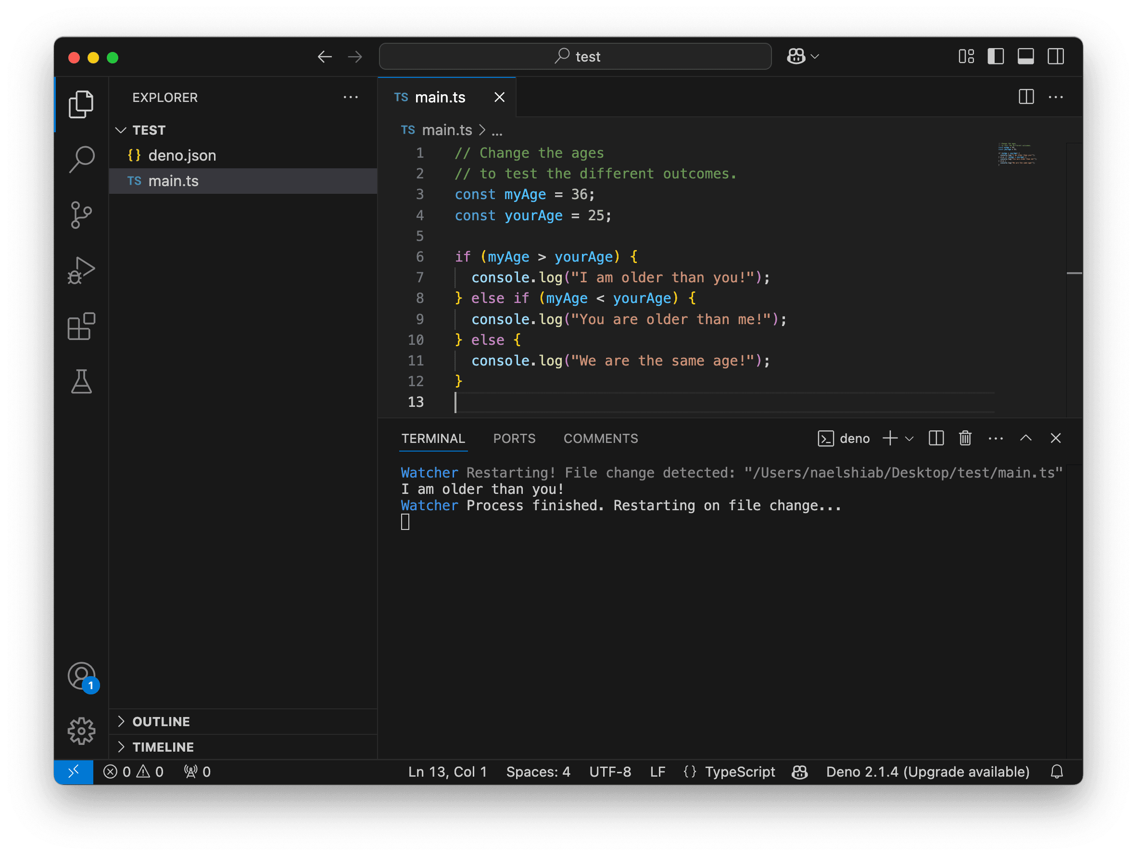Open Explorer Views and More Actions ellipsis

(351, 97)
